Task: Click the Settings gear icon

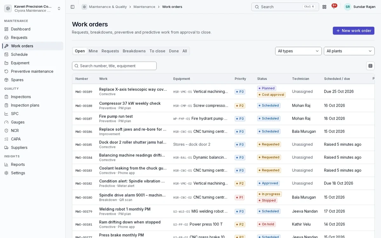Action: click(x=6, y=173)
